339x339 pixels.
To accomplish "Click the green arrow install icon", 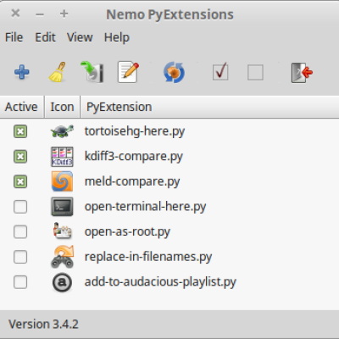I will [92, 72].
